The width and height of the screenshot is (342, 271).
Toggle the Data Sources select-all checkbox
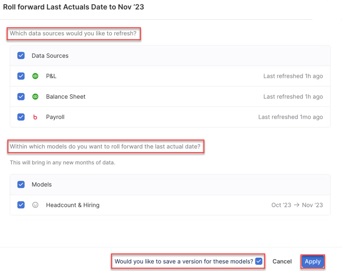(x=21, y=55)
